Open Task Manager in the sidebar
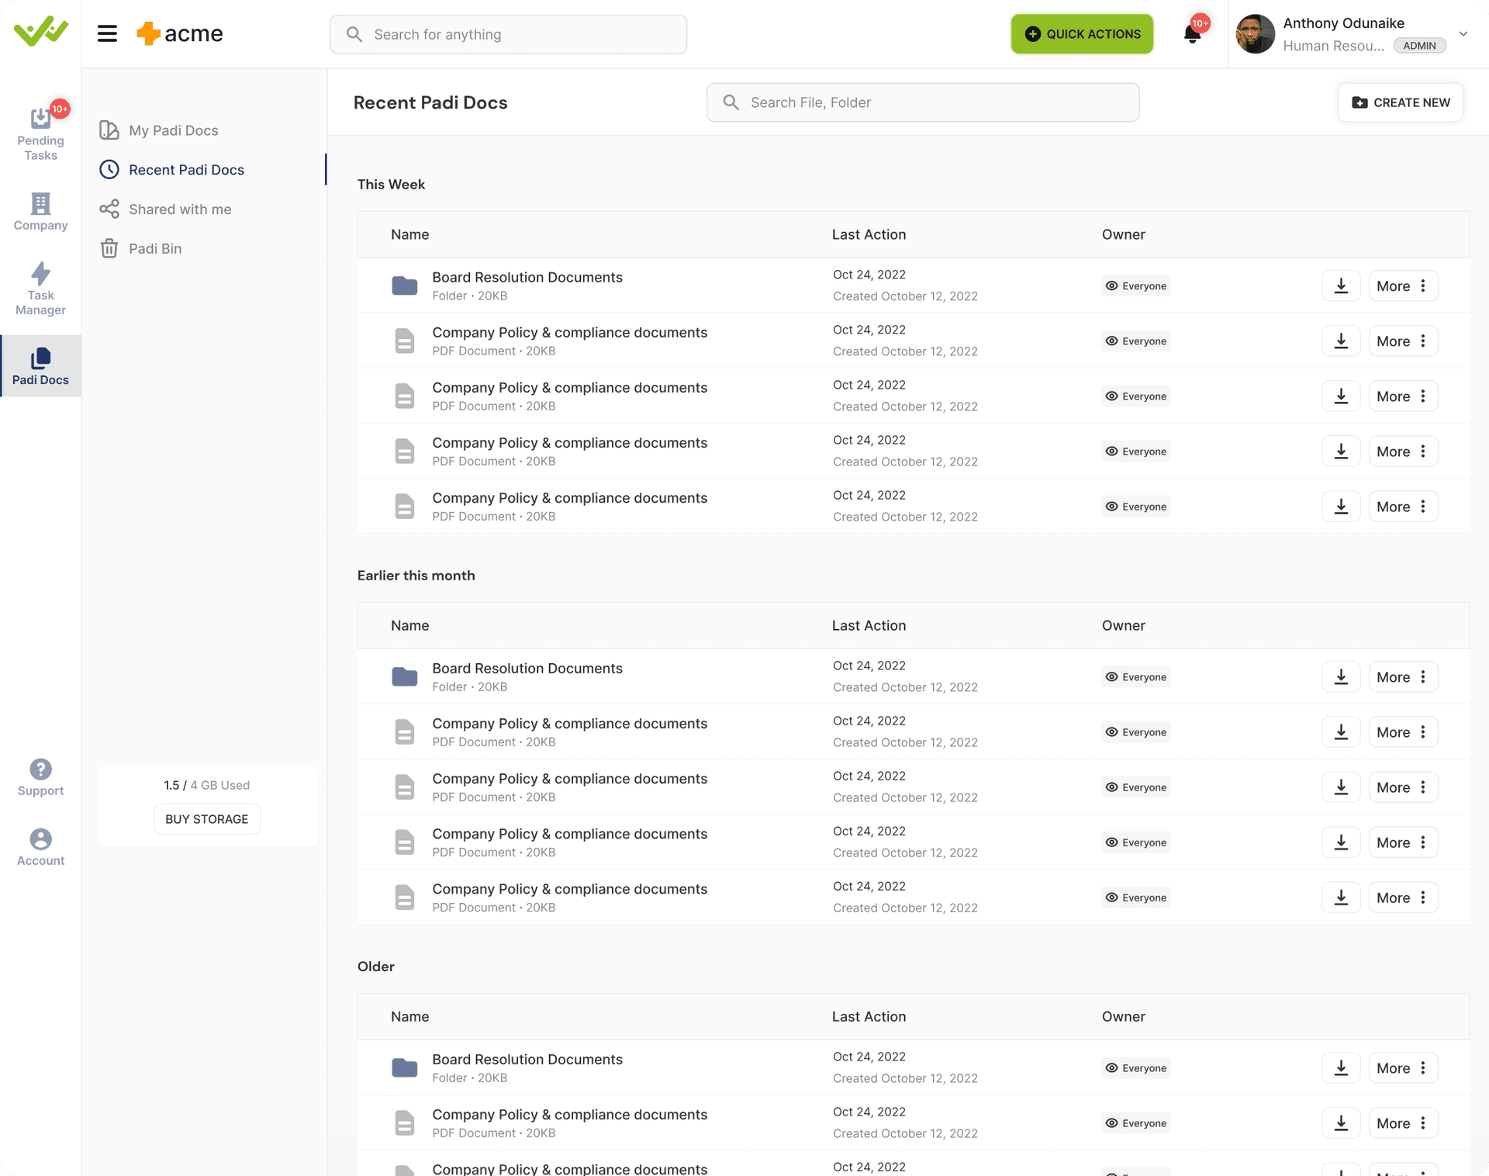1489x1176 pixels. click(40, 288)
